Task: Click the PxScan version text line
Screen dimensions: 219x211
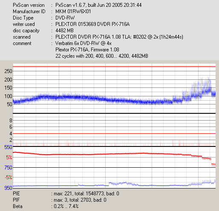Action: click(x=77, y=5)
